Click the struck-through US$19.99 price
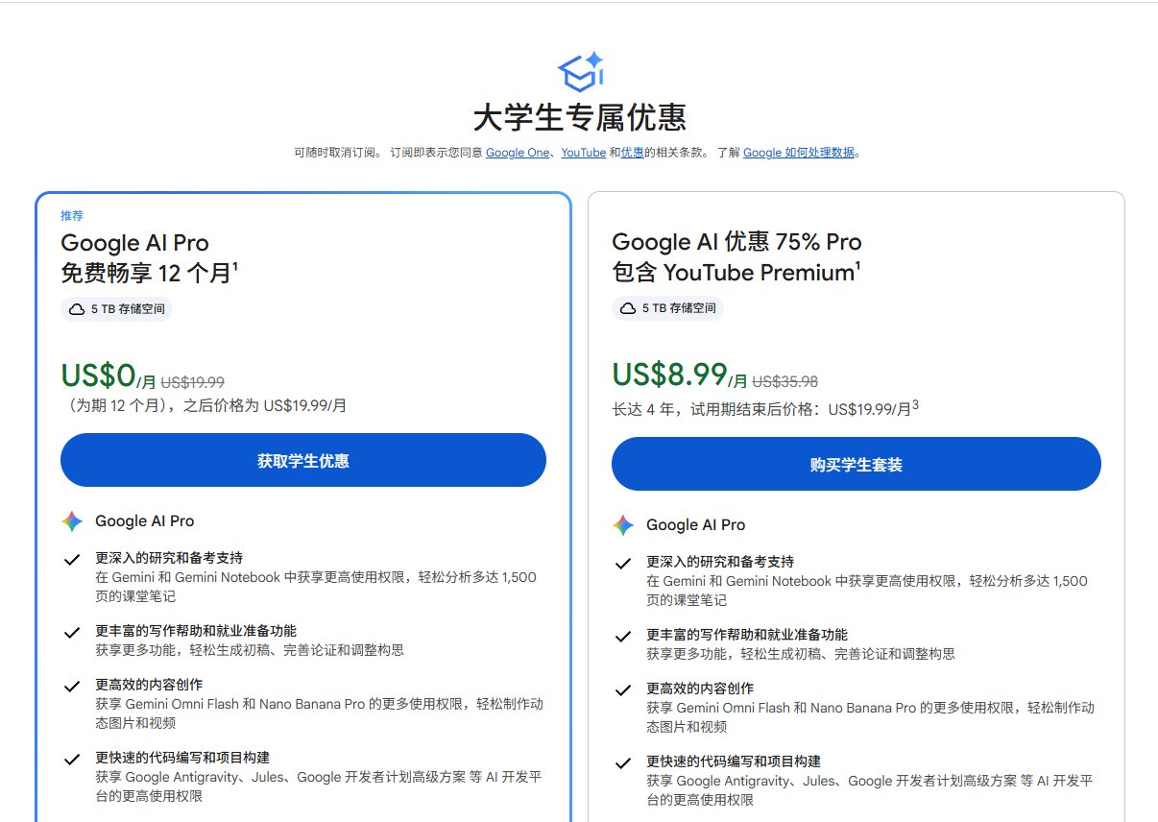This screenshot has height=822, width=1158. (x=192, y=381)
